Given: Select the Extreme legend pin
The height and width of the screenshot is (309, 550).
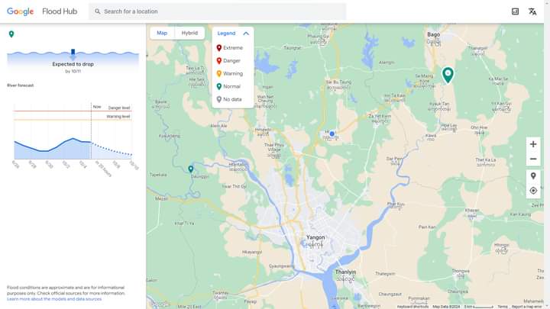Looking at the screenshot, I should point(219,47).
